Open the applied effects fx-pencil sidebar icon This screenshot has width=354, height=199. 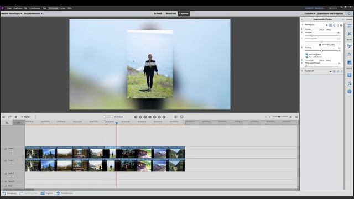(x=349, y=46)
